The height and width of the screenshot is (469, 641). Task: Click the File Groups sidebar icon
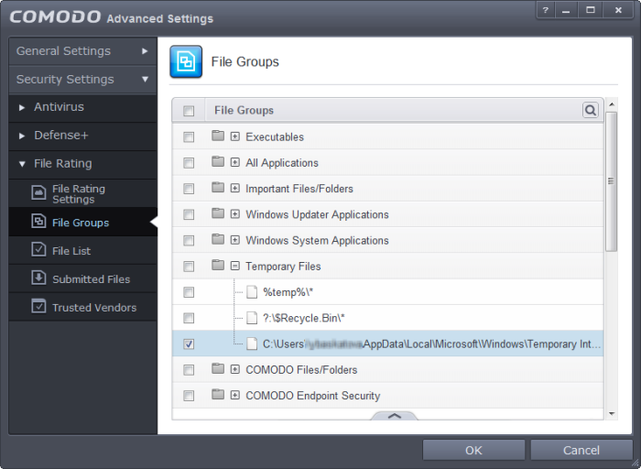(38, 221)
